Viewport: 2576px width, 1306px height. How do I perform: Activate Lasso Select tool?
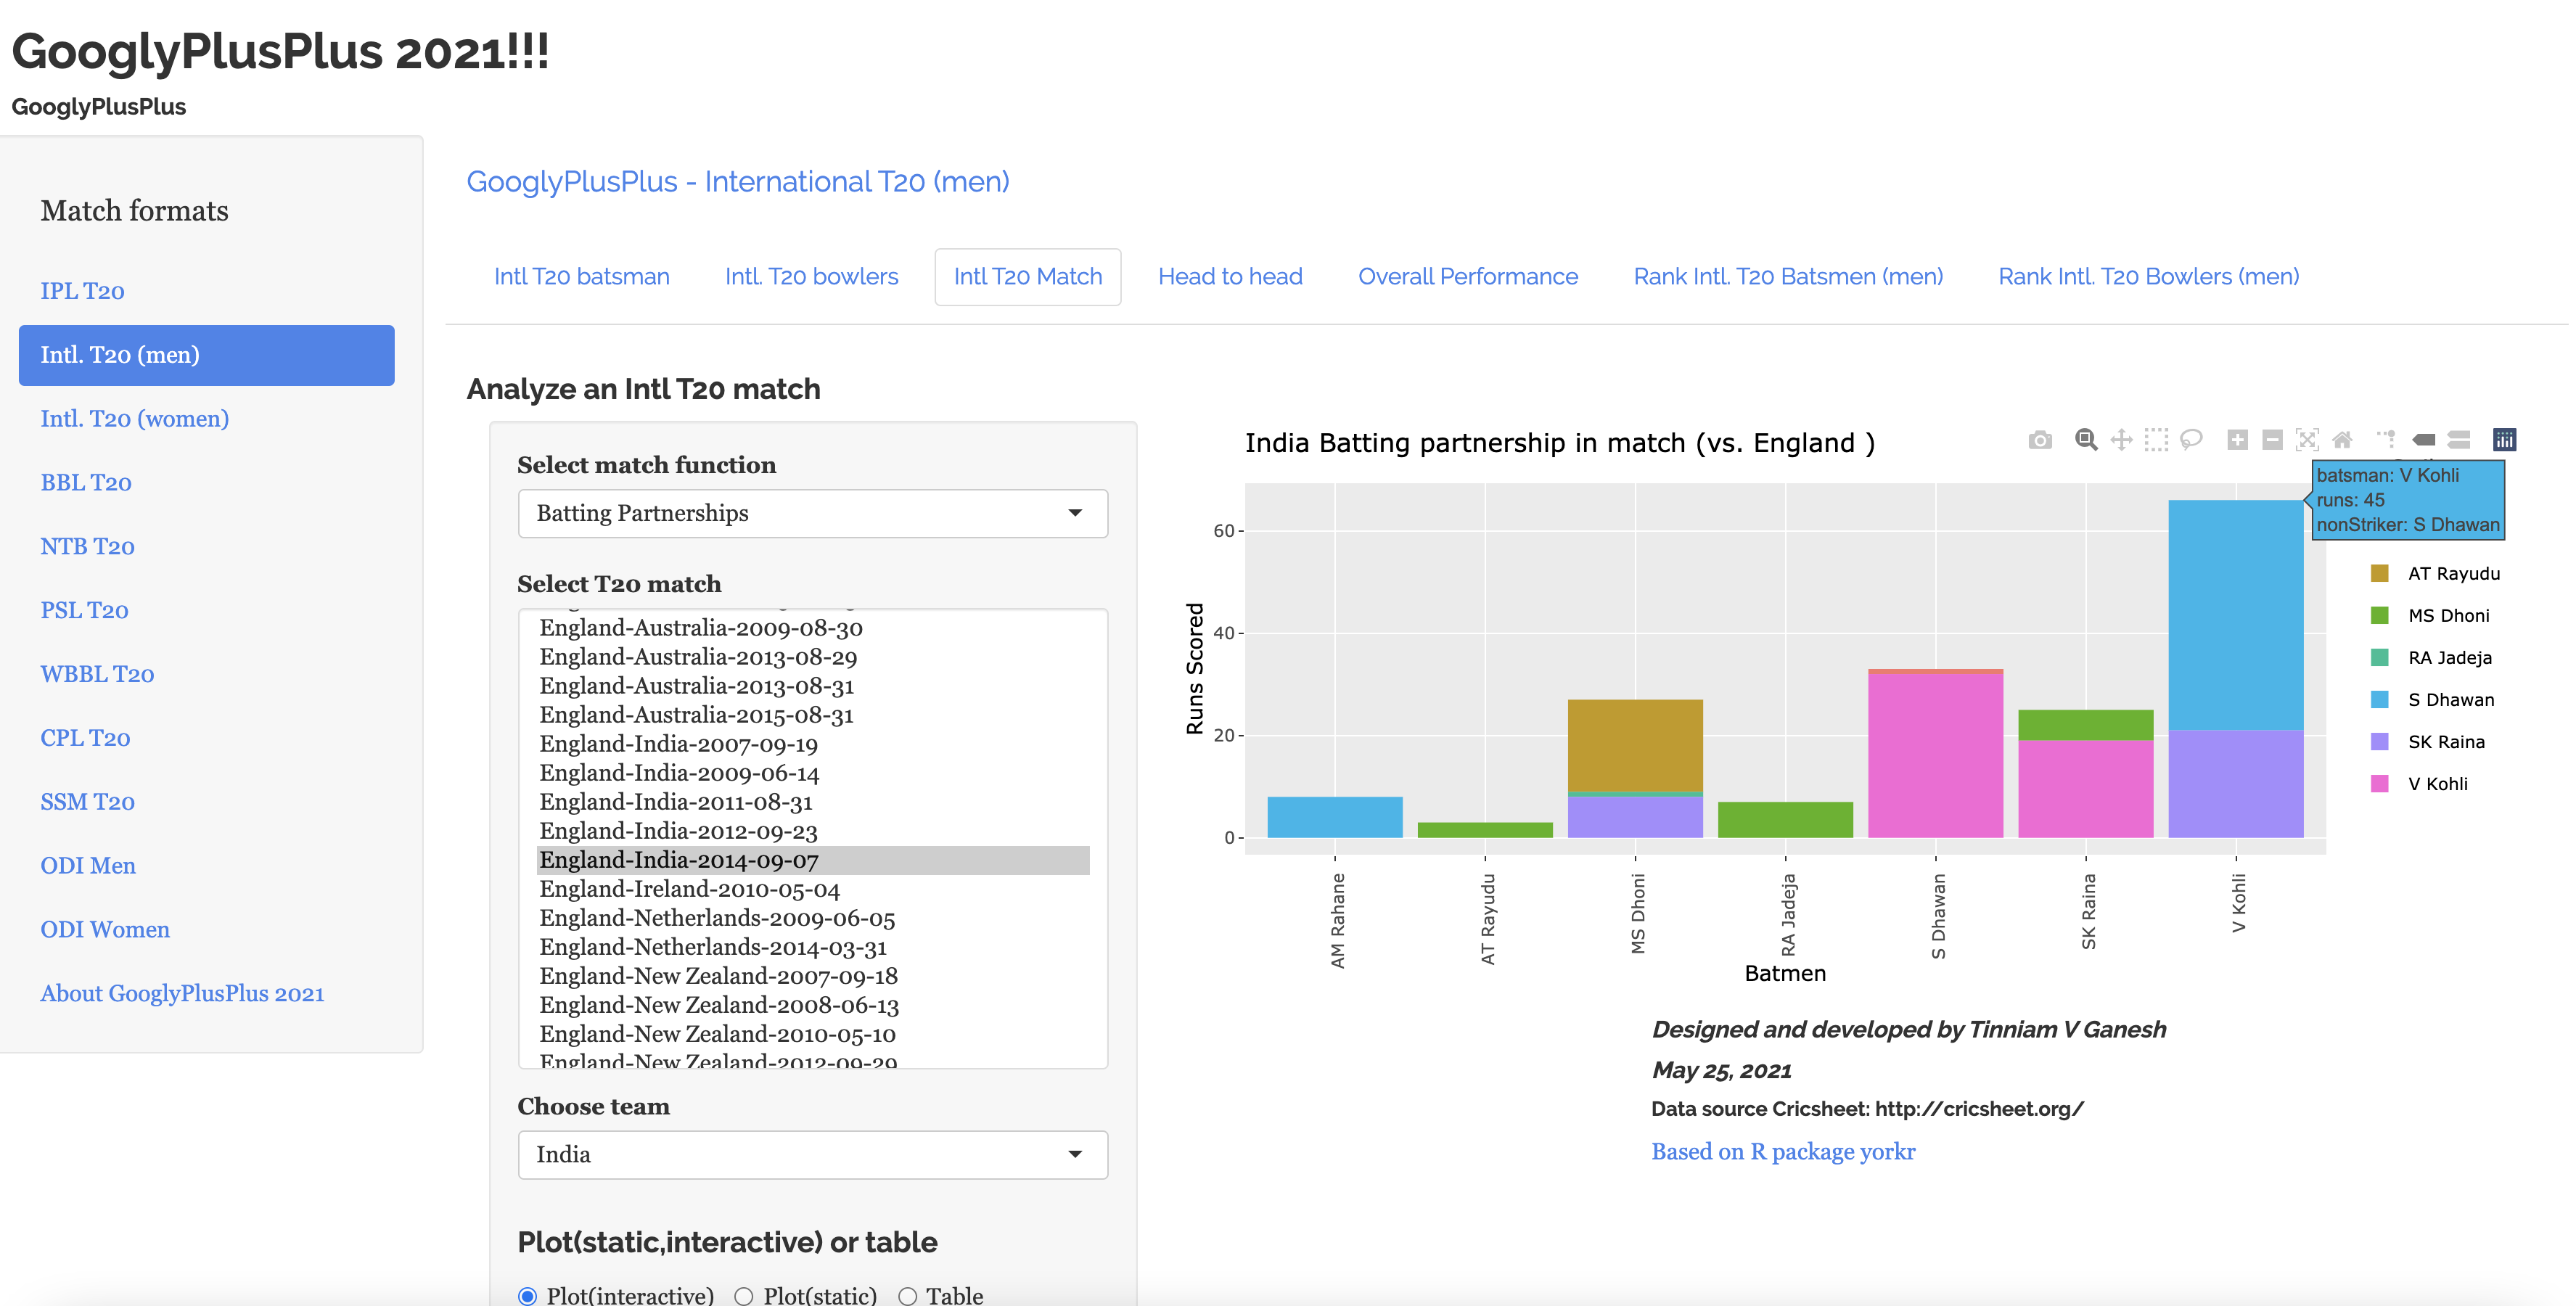(2191, 440)
